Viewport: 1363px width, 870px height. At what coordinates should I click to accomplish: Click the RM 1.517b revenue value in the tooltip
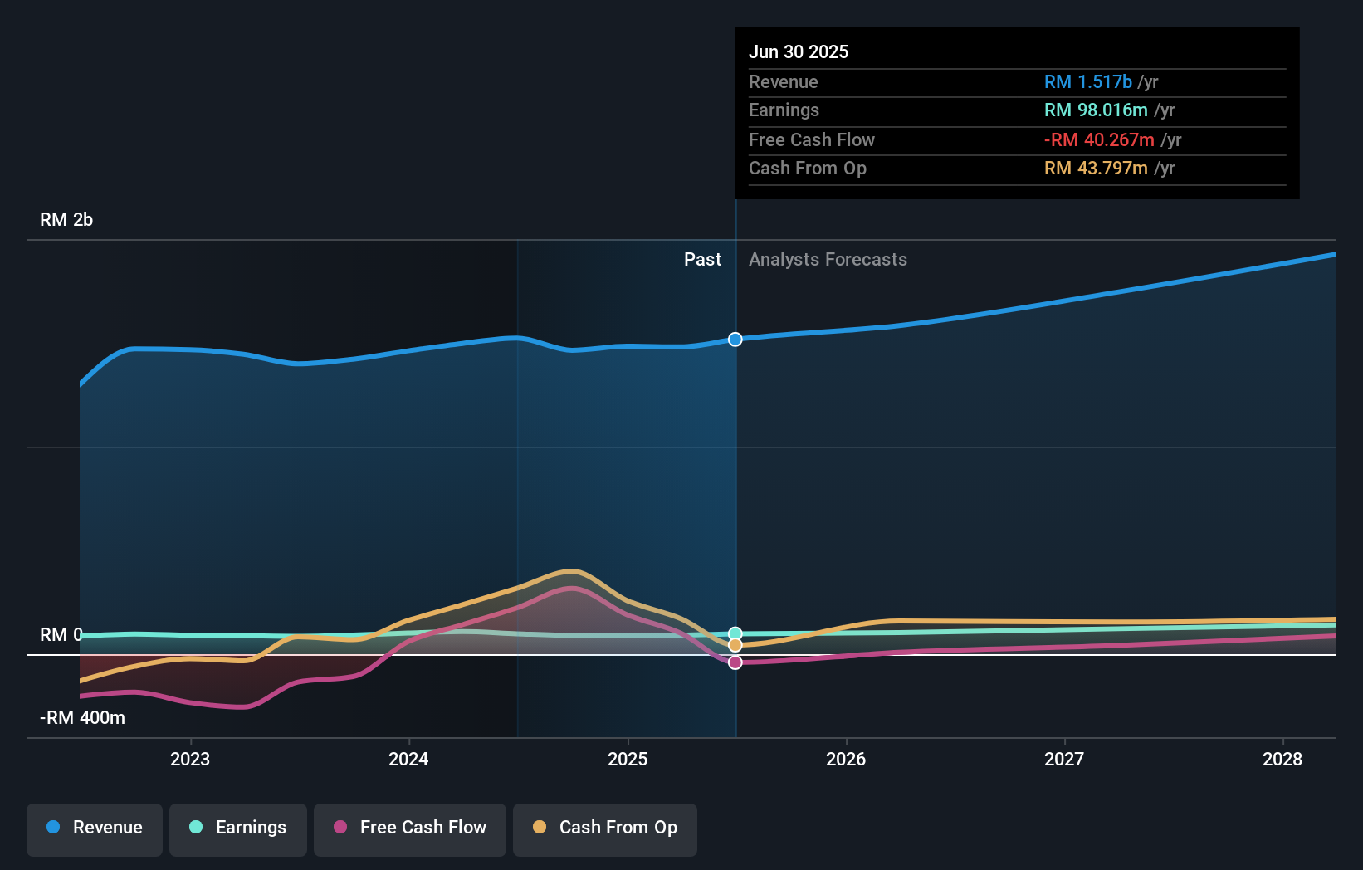click(x=1087, y=81)
